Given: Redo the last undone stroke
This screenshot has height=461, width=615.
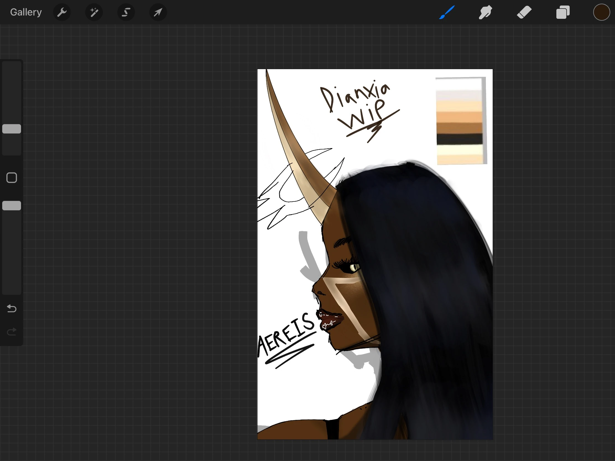Looking at the screenshot, I should click(x=11, y=331).
